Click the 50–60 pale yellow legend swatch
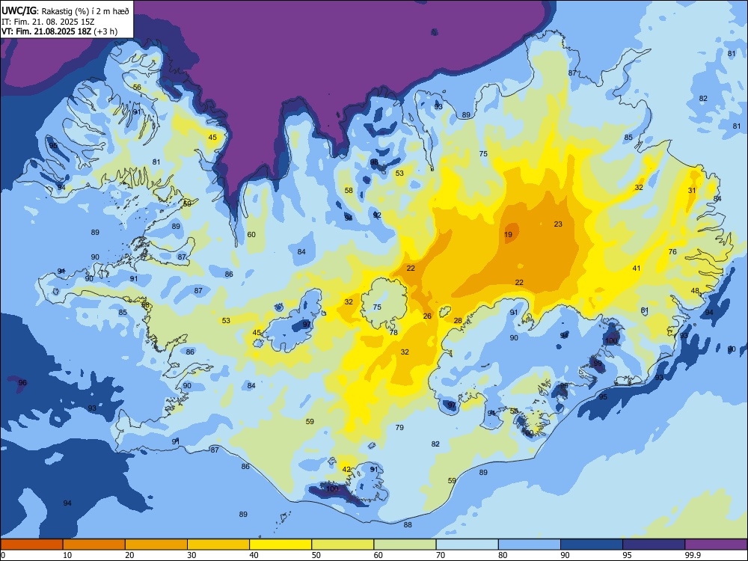Image resolution: width=748 pixels, height=561 pixels. pyautogui.click(x=343, y=545)
